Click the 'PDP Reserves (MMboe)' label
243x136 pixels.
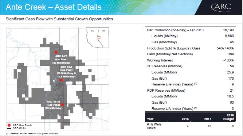pos(166,91)
